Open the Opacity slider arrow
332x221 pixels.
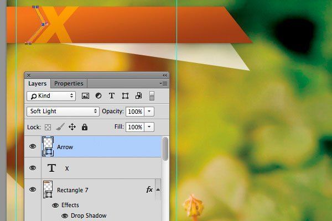(149, 112)
